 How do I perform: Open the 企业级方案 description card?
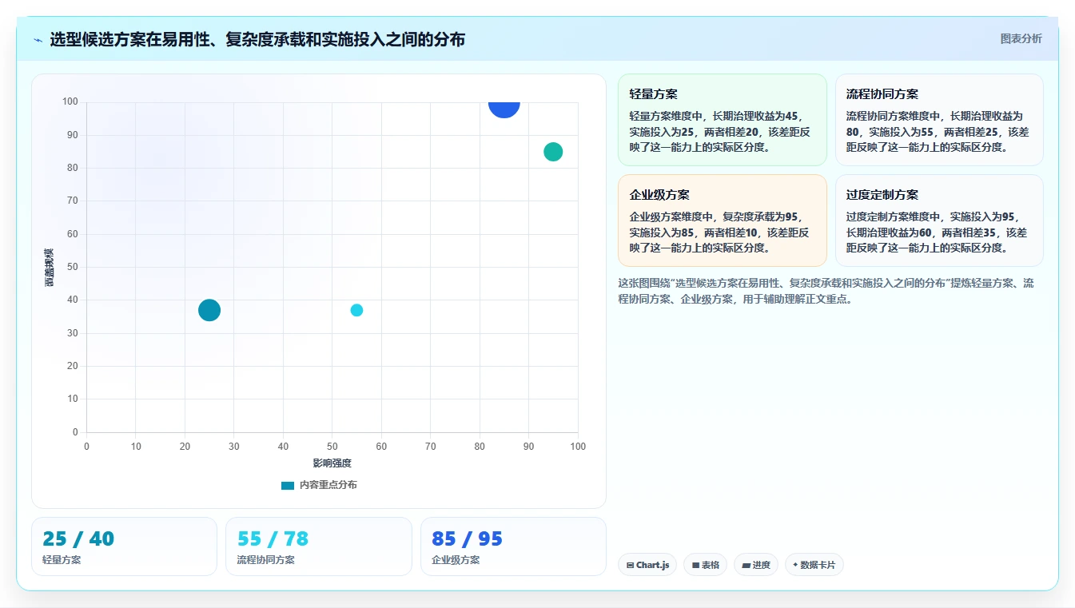click(x=722, y=221)
